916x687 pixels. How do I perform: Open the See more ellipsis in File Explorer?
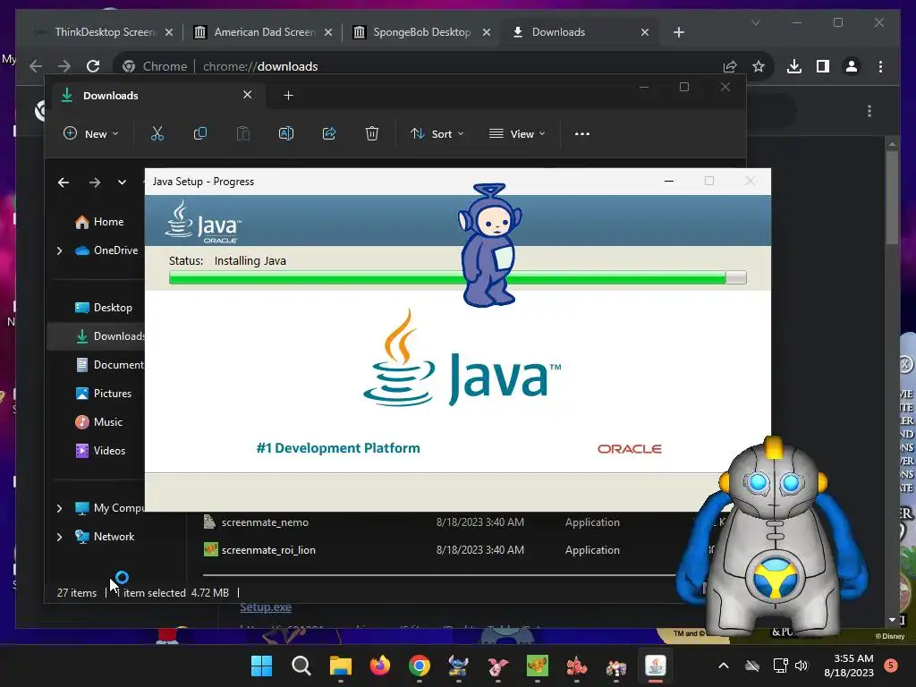[581, 134]
